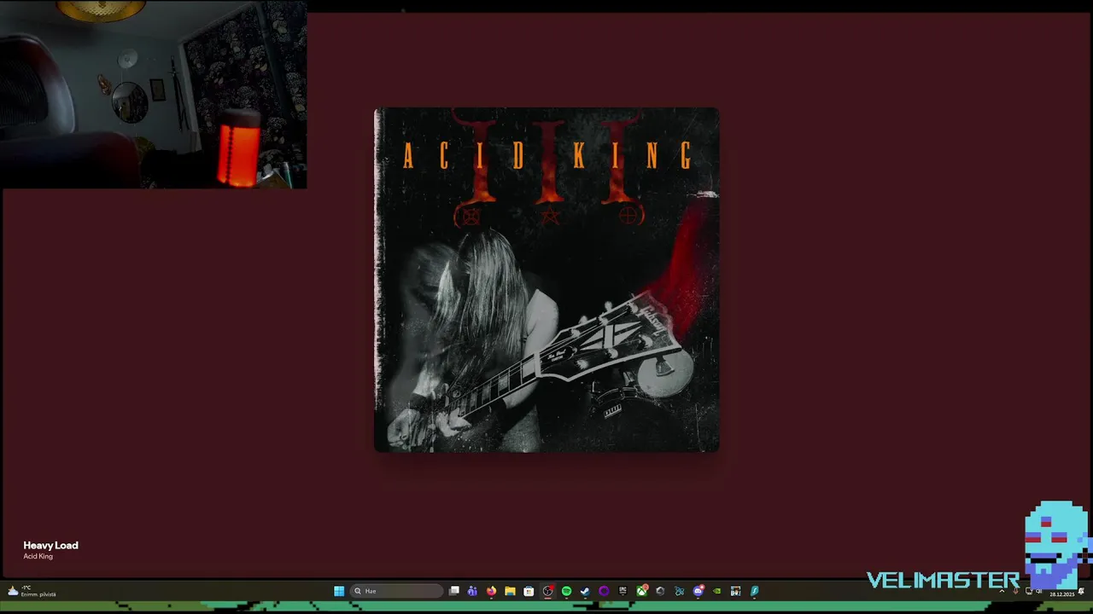The image size is (1093, 614).
Task: Click the Acid King III album cover
Action: 546,280
